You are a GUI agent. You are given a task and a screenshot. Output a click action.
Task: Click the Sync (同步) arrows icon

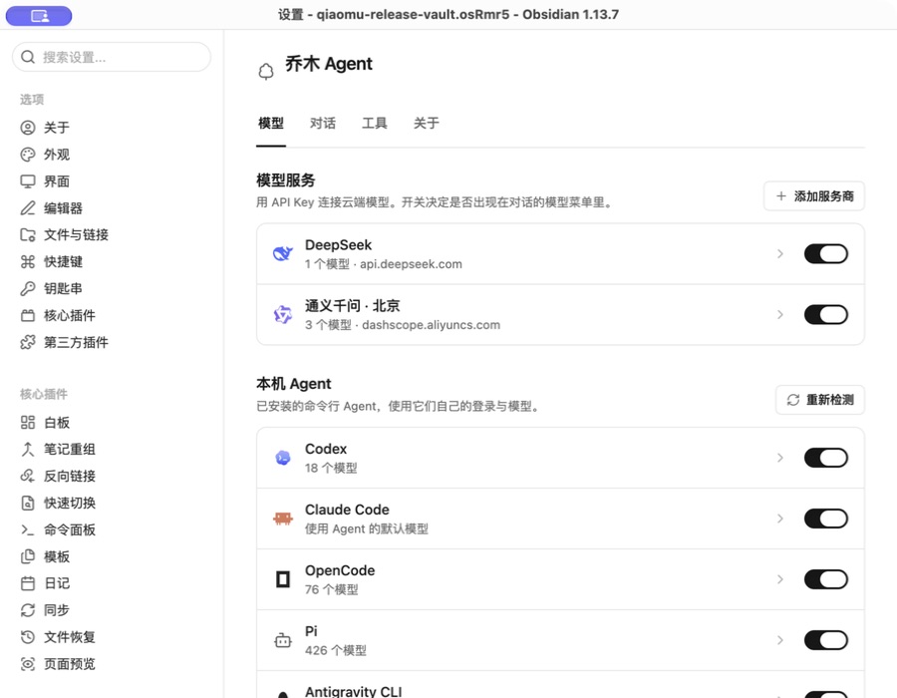pyautogui.click(x=28, y=610)
